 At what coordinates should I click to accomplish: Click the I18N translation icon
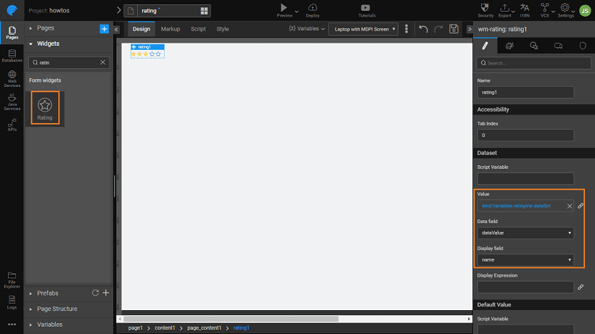(525, 8)
